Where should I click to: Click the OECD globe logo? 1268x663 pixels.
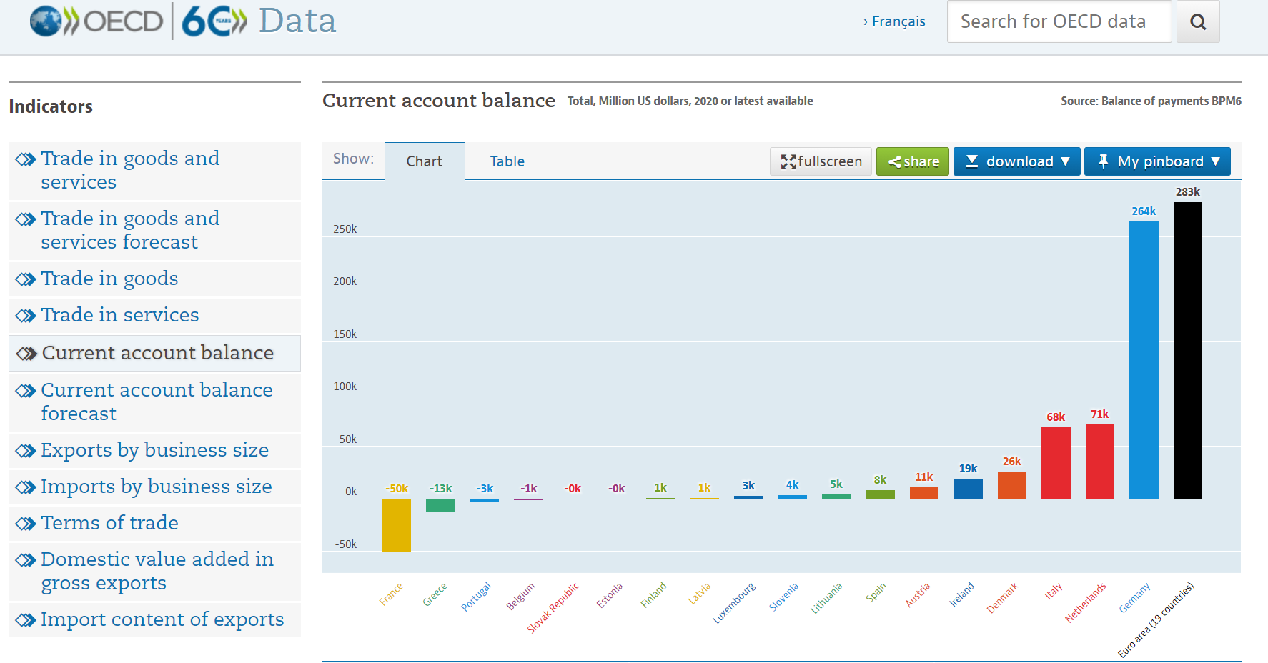46,21
